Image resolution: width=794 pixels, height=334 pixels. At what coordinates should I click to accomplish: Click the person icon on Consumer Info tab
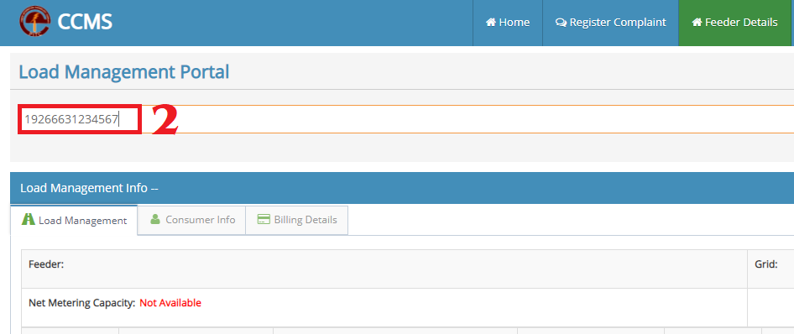tap(155, 219)
